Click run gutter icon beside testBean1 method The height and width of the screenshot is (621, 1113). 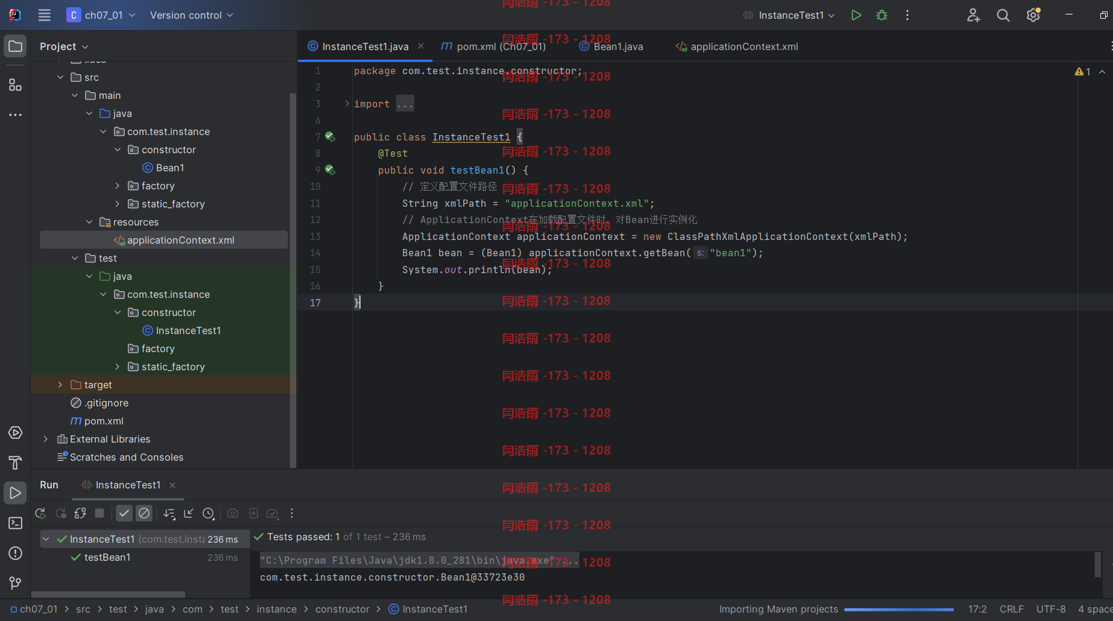[330, 170]
